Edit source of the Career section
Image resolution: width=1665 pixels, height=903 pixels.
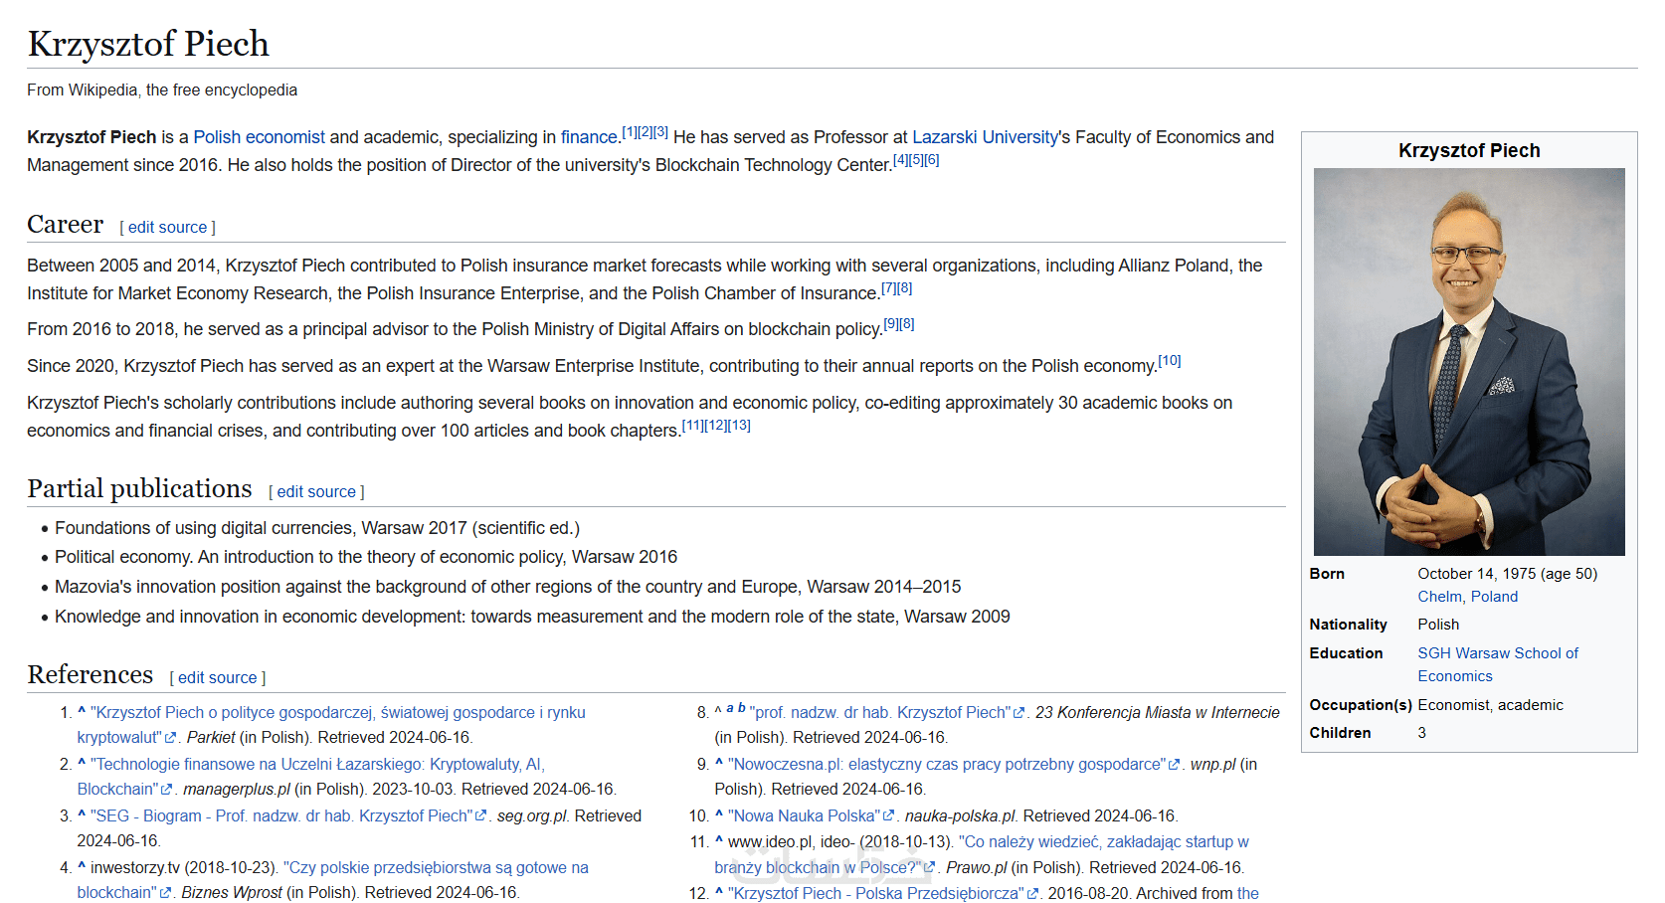(x=167, y=228)
